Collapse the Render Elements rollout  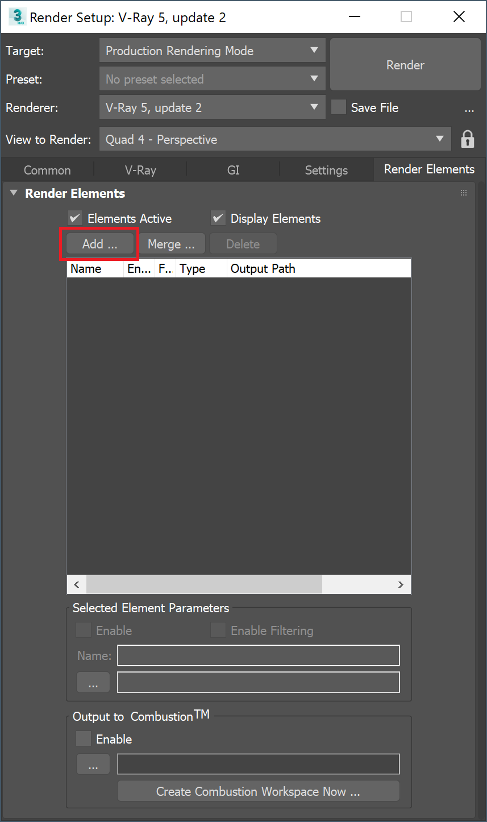(x=14, y=193)
